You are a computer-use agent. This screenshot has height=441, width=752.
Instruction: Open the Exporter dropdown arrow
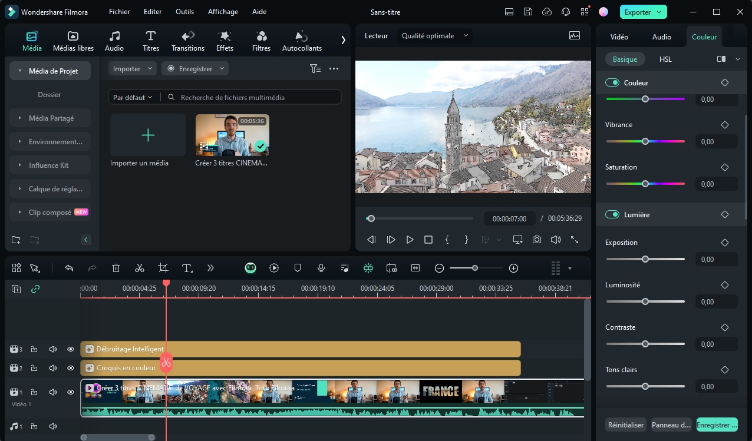click(659, 12)
